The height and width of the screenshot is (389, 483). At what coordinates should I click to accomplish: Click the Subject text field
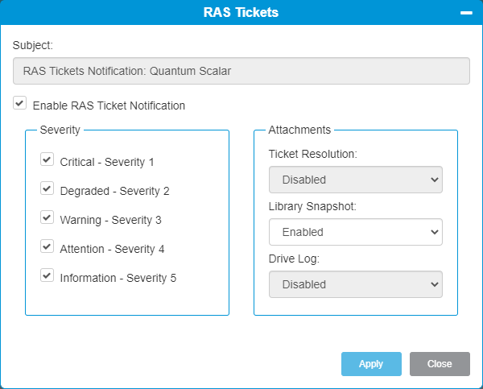coord(242,71)
